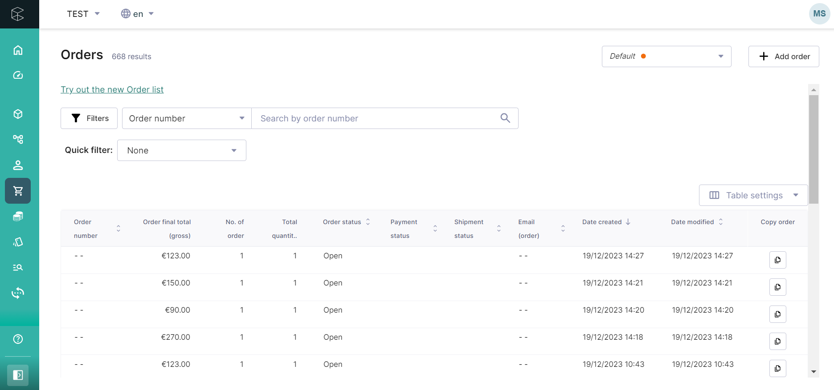The width and height of the screenshot is (834, 390).
Task: Open the Quick filter None dropdown
Action: click(x=181, y=150)
